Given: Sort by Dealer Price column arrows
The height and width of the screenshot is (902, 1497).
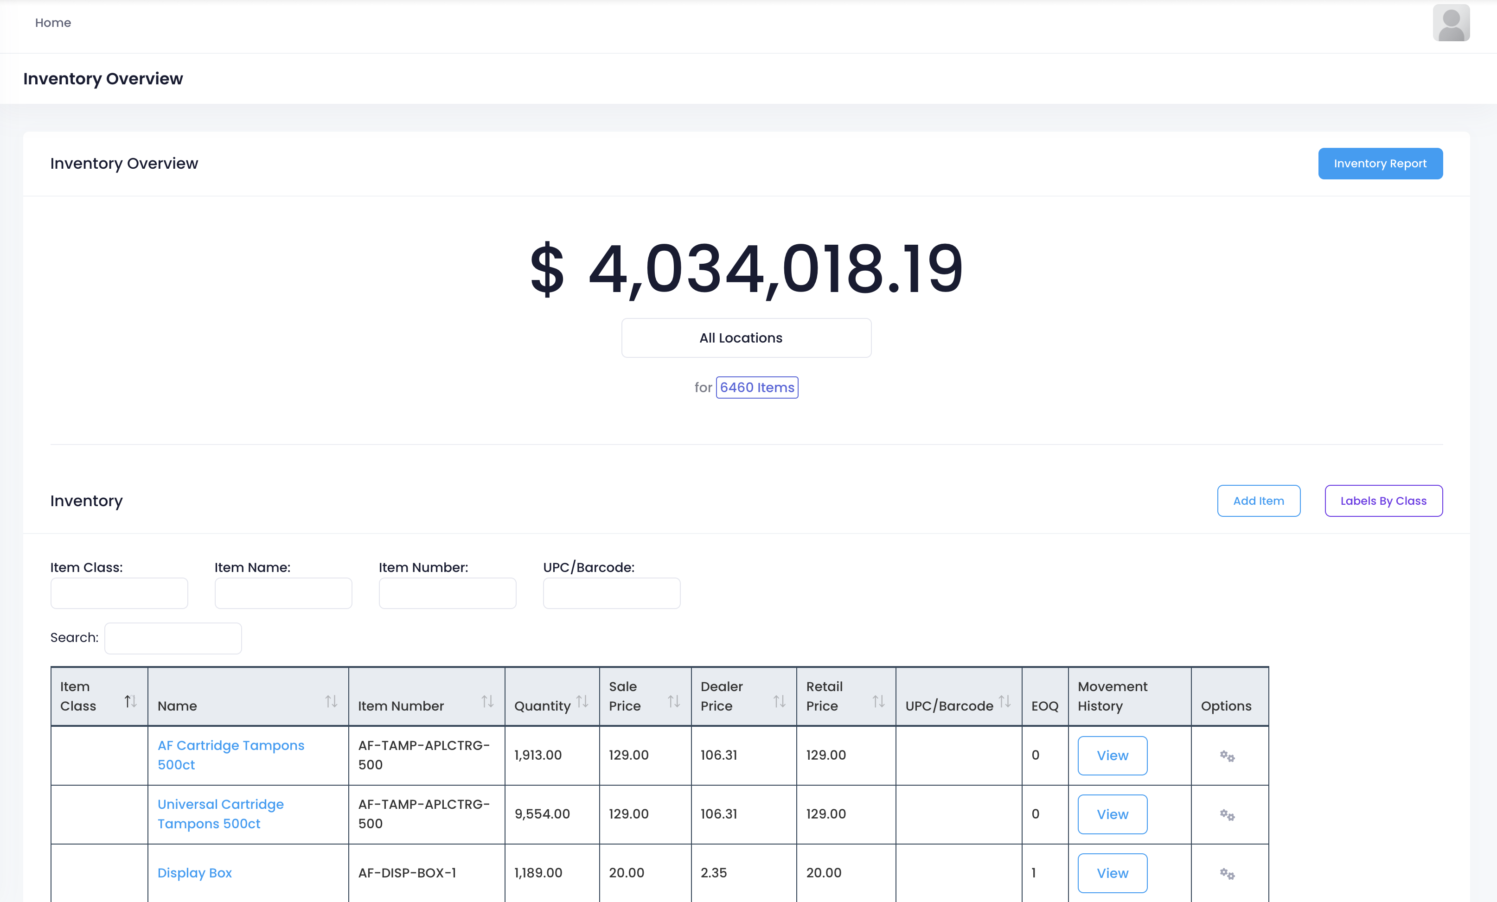Looking at the screenshot, I should (x=779, y=702).
